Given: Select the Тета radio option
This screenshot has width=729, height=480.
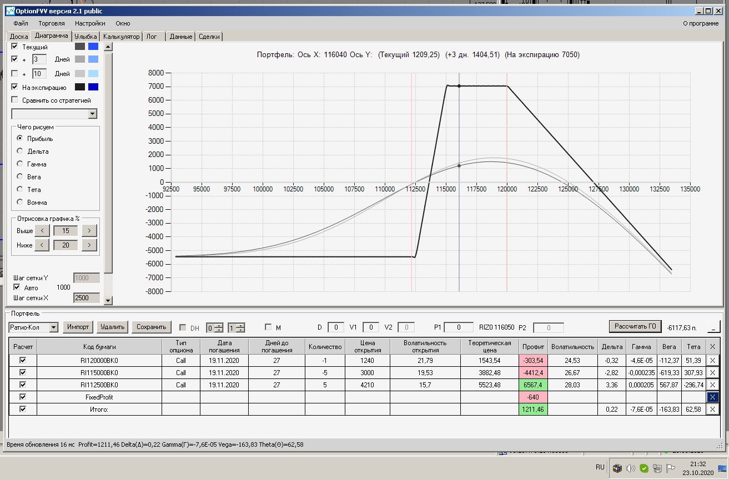Looking at the screenshot, I should coord(21,189).
